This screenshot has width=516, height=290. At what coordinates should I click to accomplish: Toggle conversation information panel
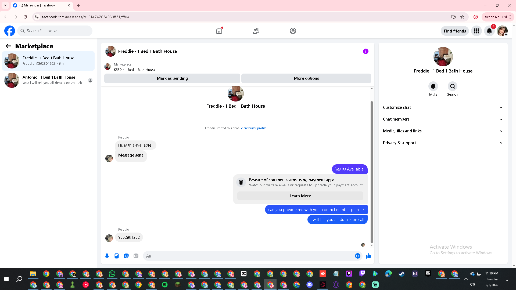(365, 51)
